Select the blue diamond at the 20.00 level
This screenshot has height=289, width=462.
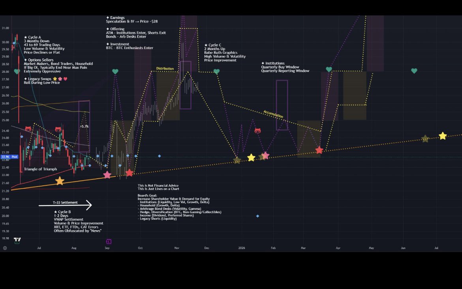[x=257, y=216]
